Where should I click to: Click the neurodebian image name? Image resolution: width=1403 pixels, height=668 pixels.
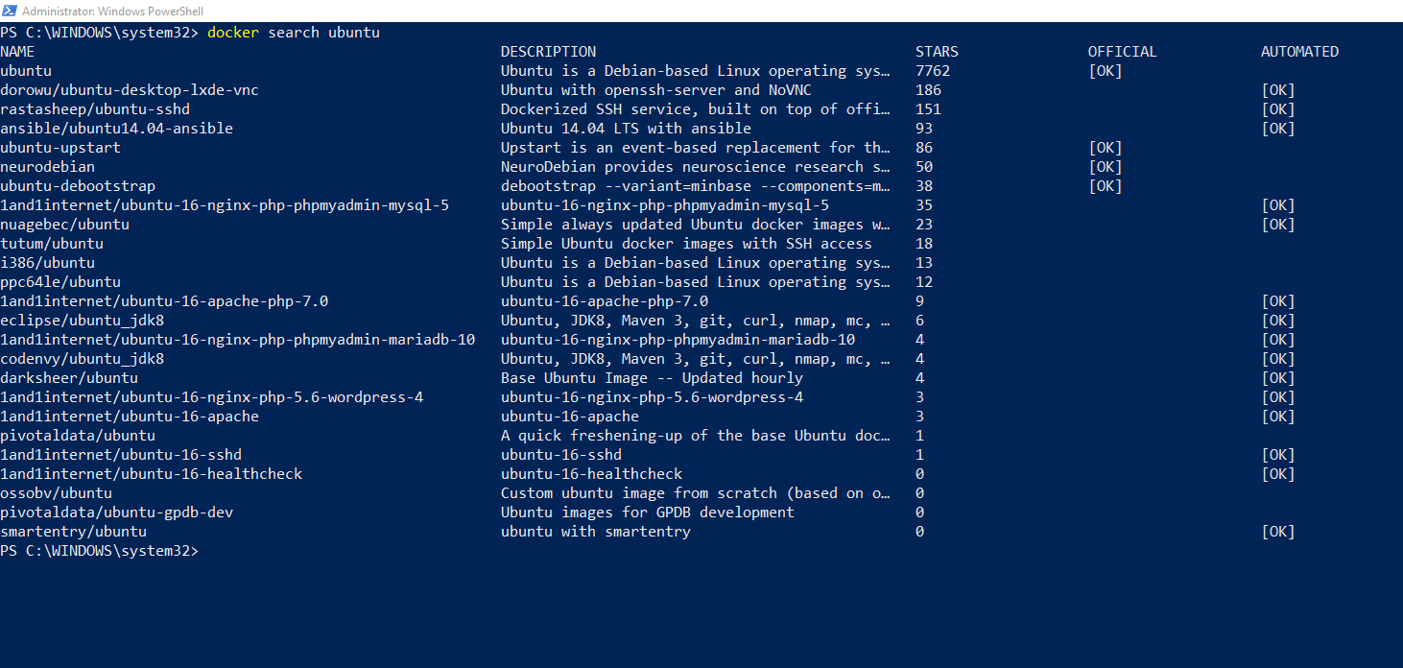tap(47, 167)
